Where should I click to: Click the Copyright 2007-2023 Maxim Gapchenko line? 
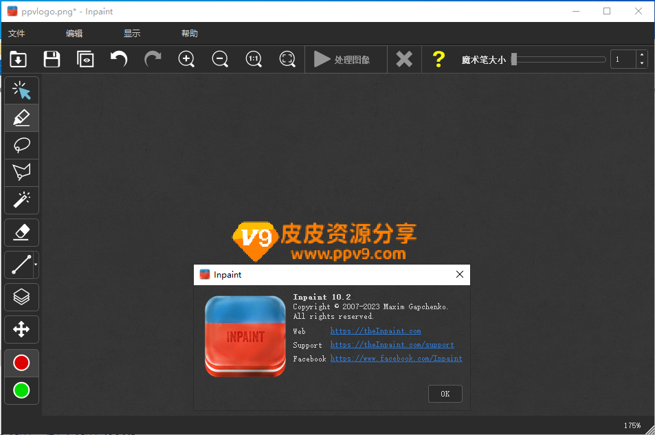[370, 306]
